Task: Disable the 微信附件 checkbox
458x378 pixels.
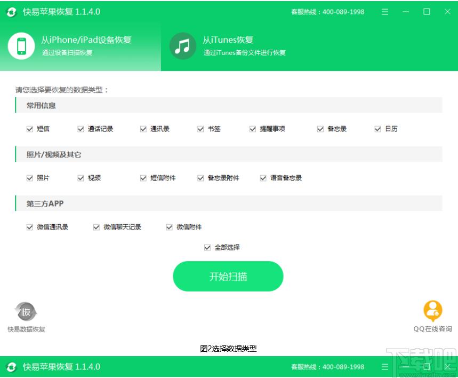Action: tap(170, 227)
